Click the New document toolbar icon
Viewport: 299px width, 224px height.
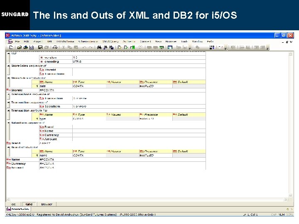[11, 47]
